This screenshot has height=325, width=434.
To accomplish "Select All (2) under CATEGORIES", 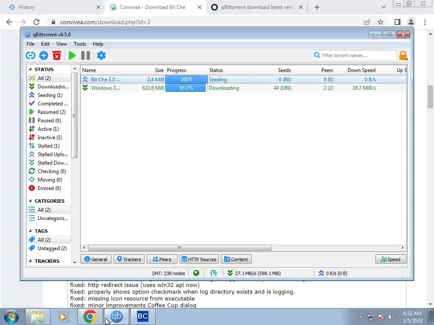I will tap(49, 210).
